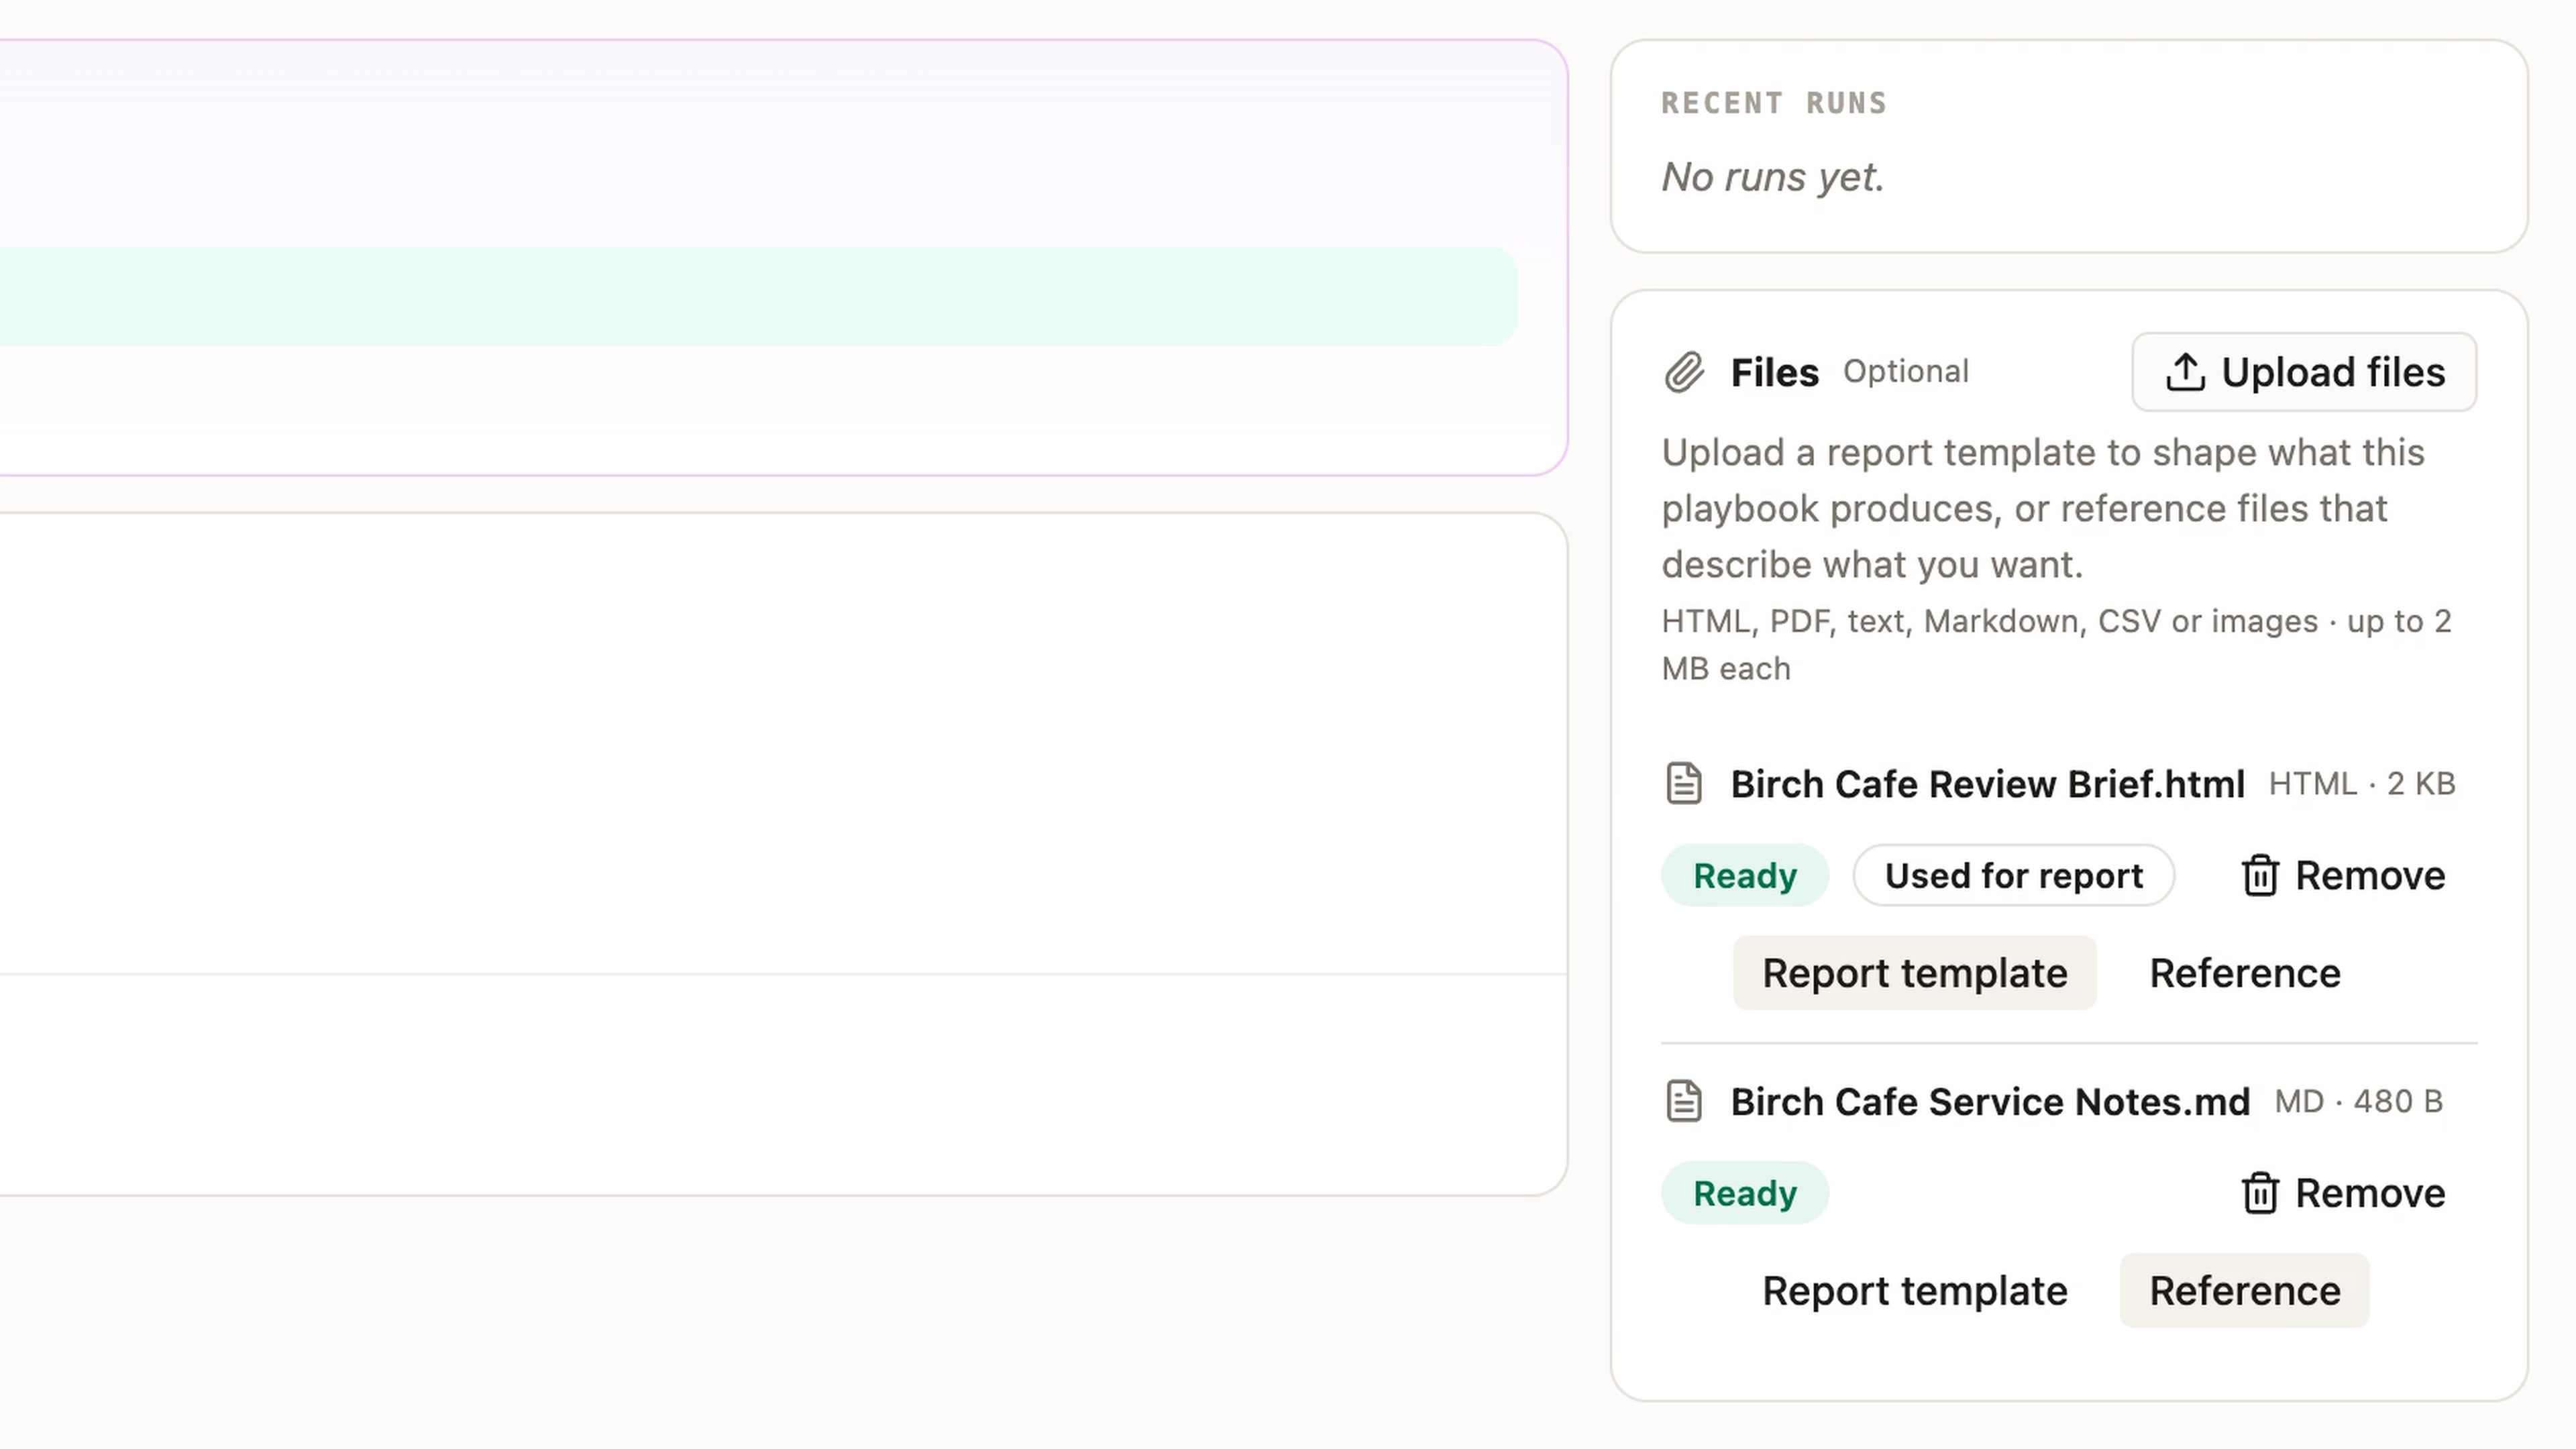Click the Optional label next to Files

tap(1906, 371)
